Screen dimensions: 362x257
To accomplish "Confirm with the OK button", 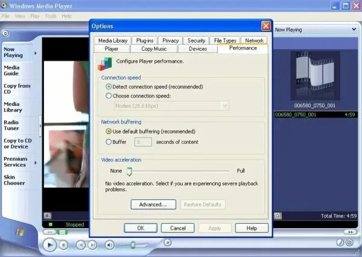I will (141, 228).
